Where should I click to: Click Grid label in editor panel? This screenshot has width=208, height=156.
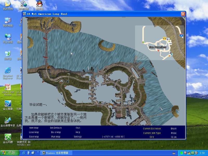coord(152,137)
